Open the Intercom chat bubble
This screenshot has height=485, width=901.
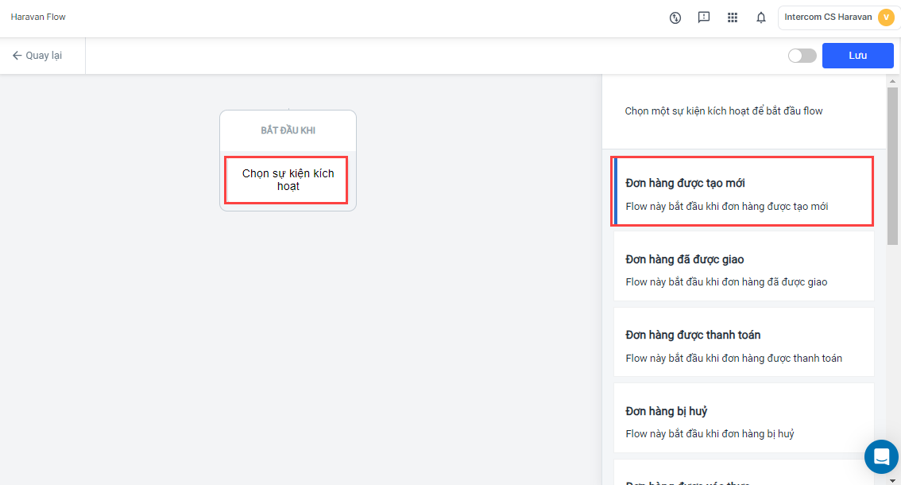click(881, 456)
